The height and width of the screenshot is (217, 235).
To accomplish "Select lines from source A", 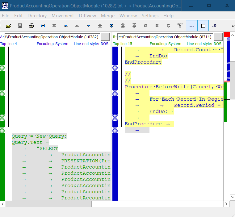I will [145, 26].
